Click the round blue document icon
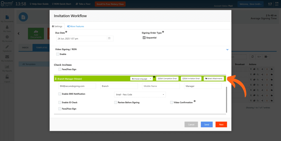The image size is (281, 141). 23,17
